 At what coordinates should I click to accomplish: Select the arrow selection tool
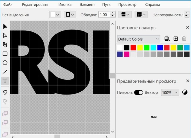pos(5,27)
